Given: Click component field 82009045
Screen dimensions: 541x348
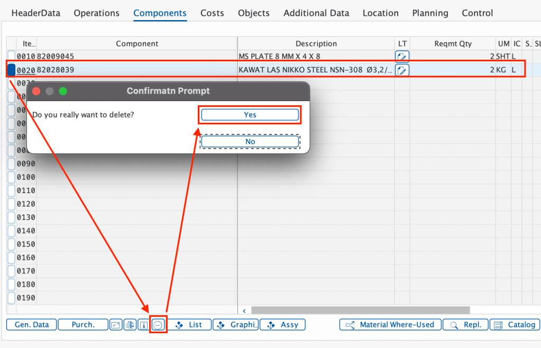Looking at the screenshot, I should 56,57.
